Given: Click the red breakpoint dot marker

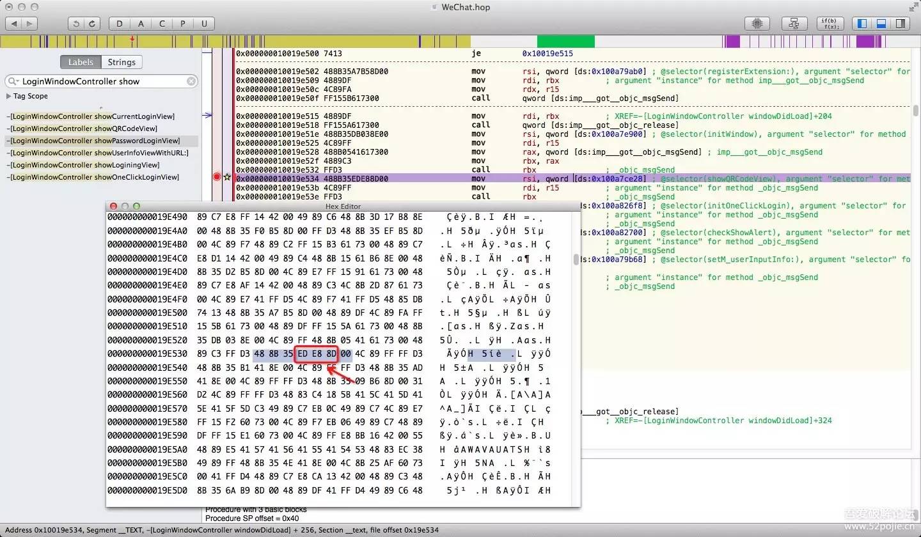Looking at the screenshot, I should (x=217, y=177).
